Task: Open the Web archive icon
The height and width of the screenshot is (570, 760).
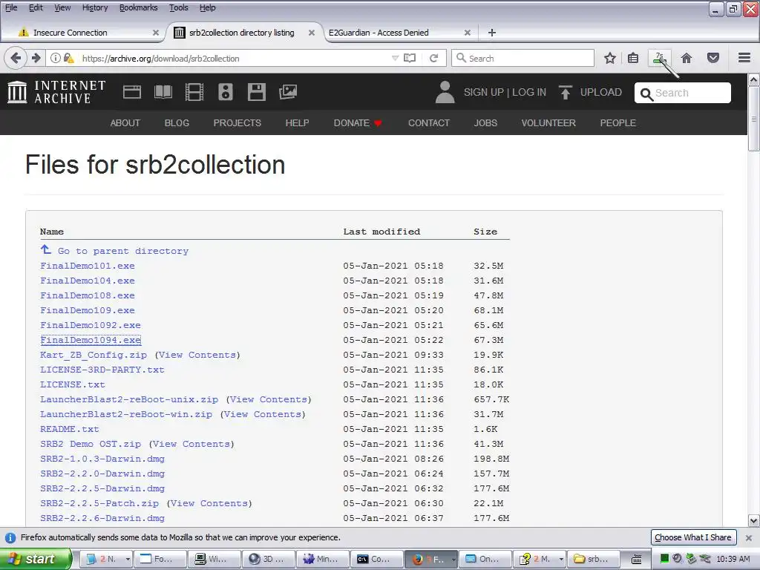Action: 132,92
